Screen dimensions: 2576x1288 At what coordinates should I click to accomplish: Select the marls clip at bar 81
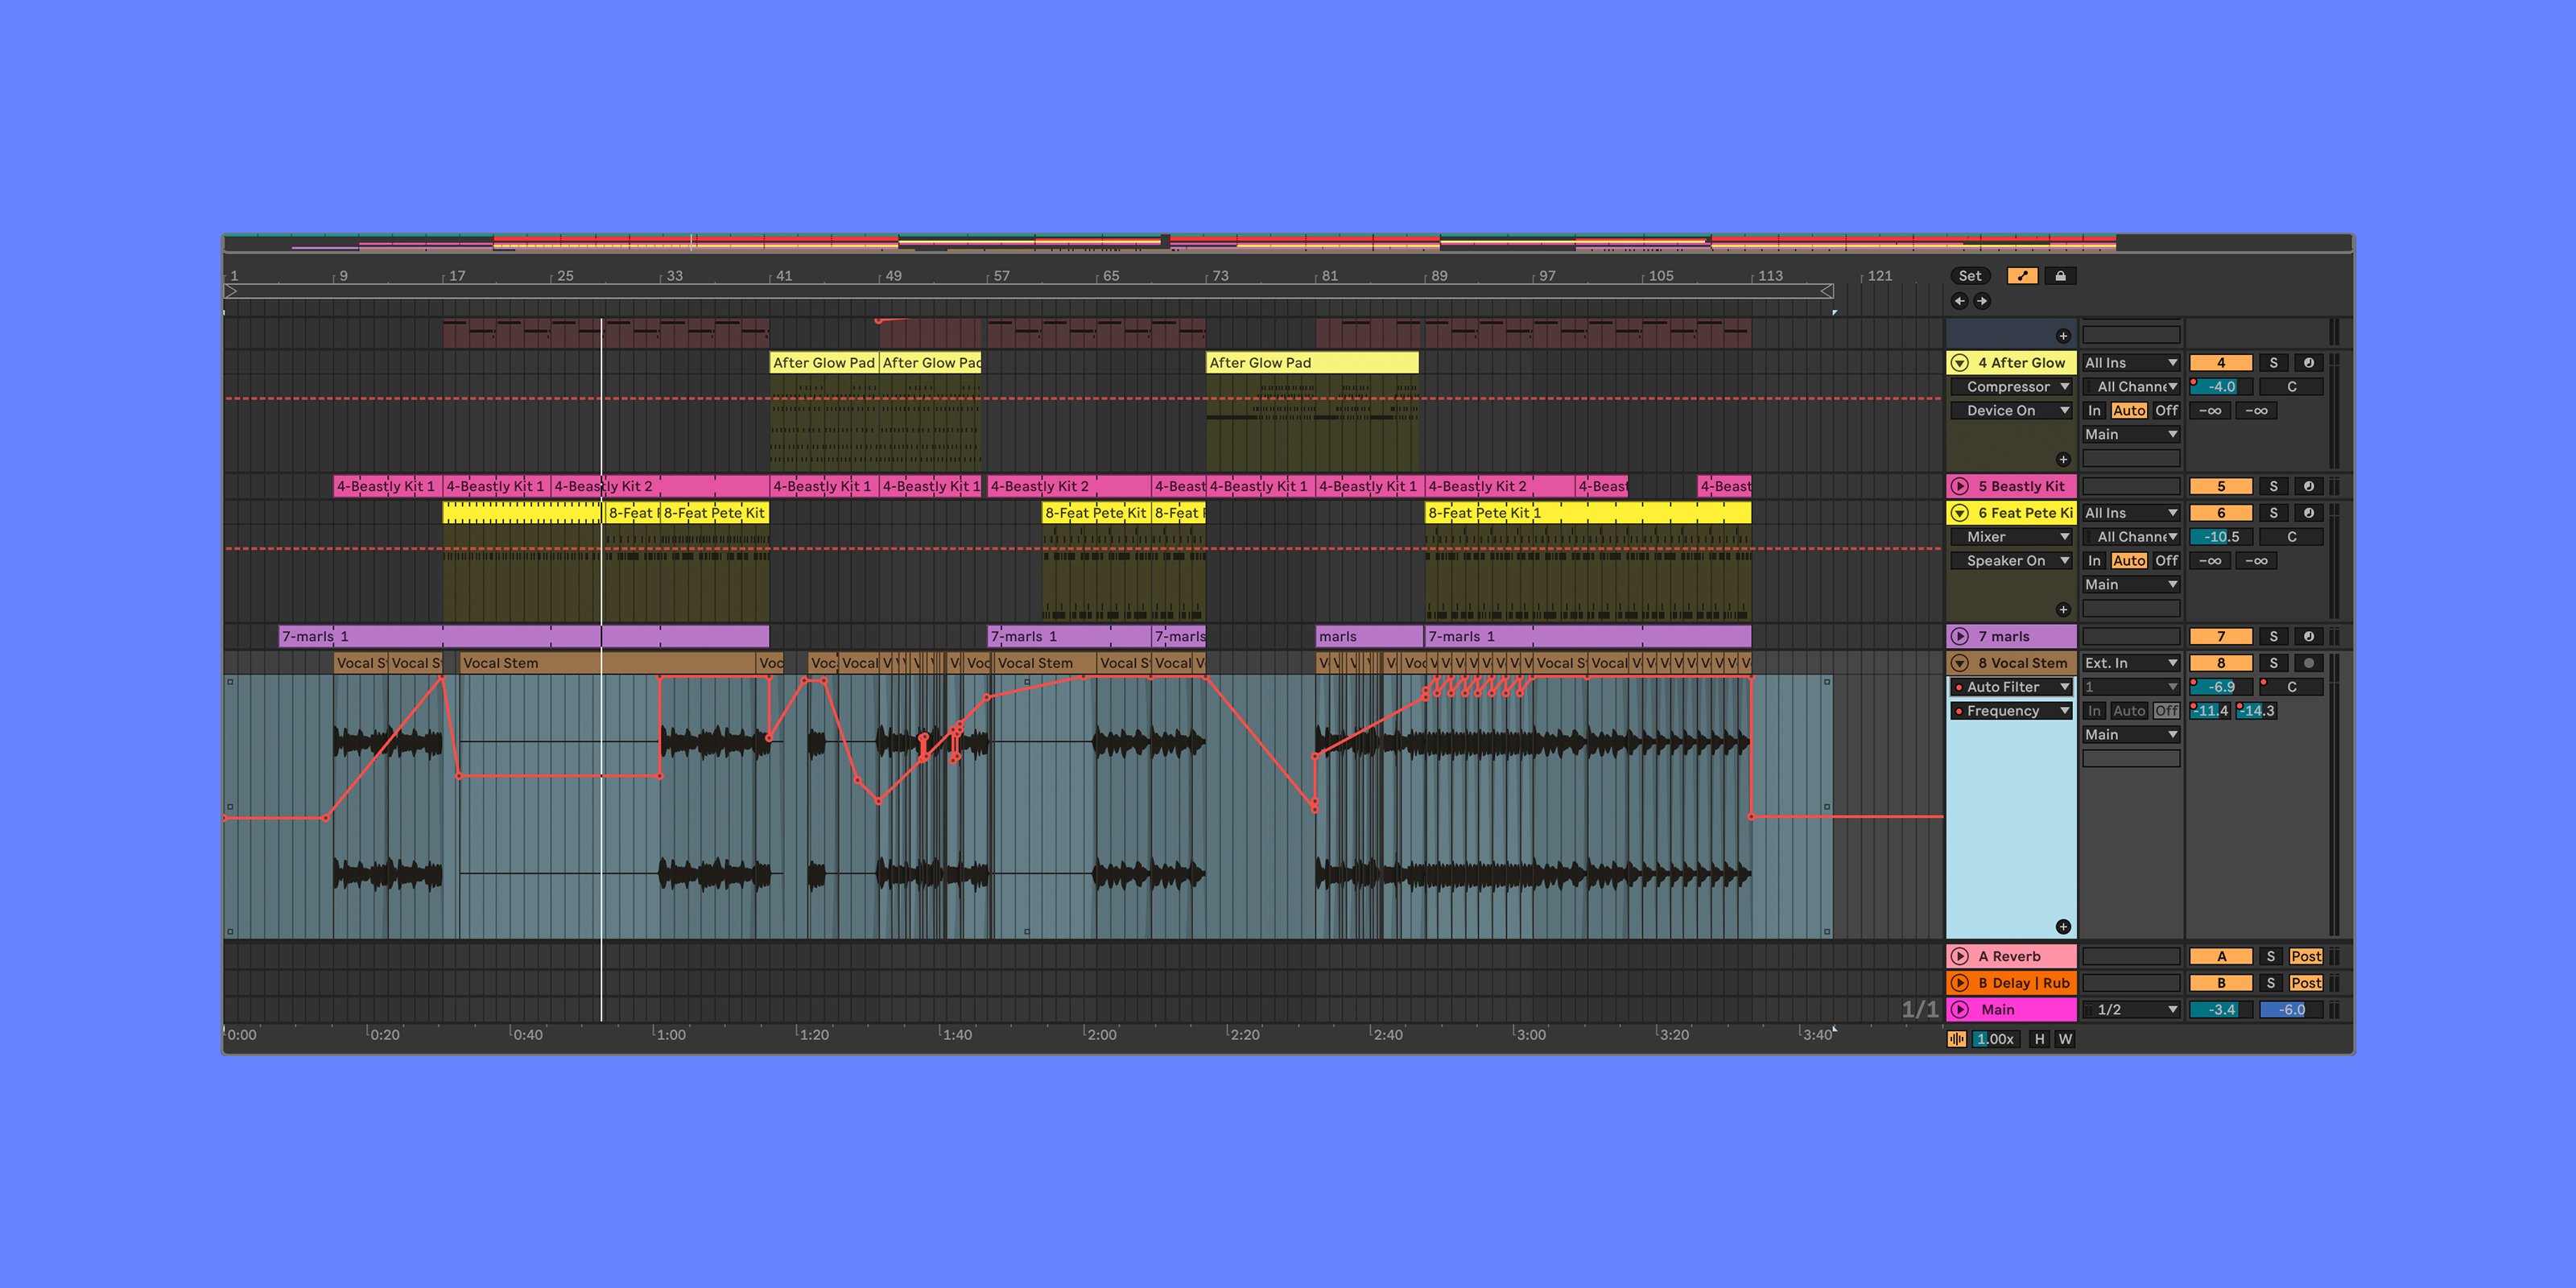tap(1369, 636)
